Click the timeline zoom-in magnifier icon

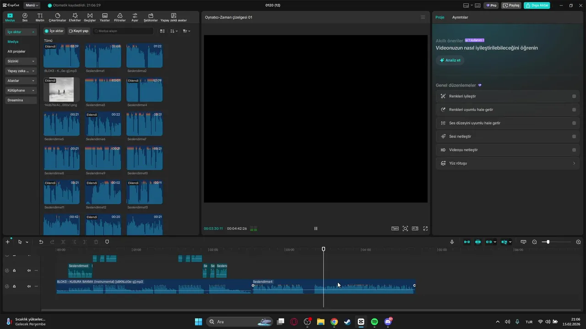pyautogui.click(x=578, y=242)
